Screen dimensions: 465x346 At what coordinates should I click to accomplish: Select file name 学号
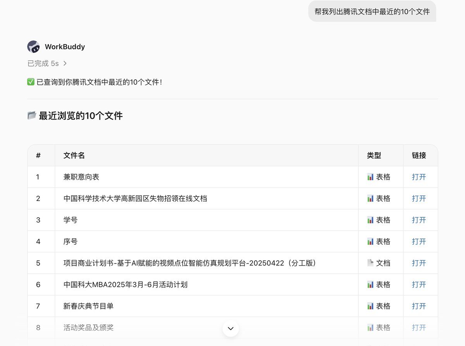[x=71, y=220]
